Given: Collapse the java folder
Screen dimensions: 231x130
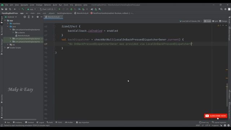Looking at the screenshot, I should coord(8,26).
